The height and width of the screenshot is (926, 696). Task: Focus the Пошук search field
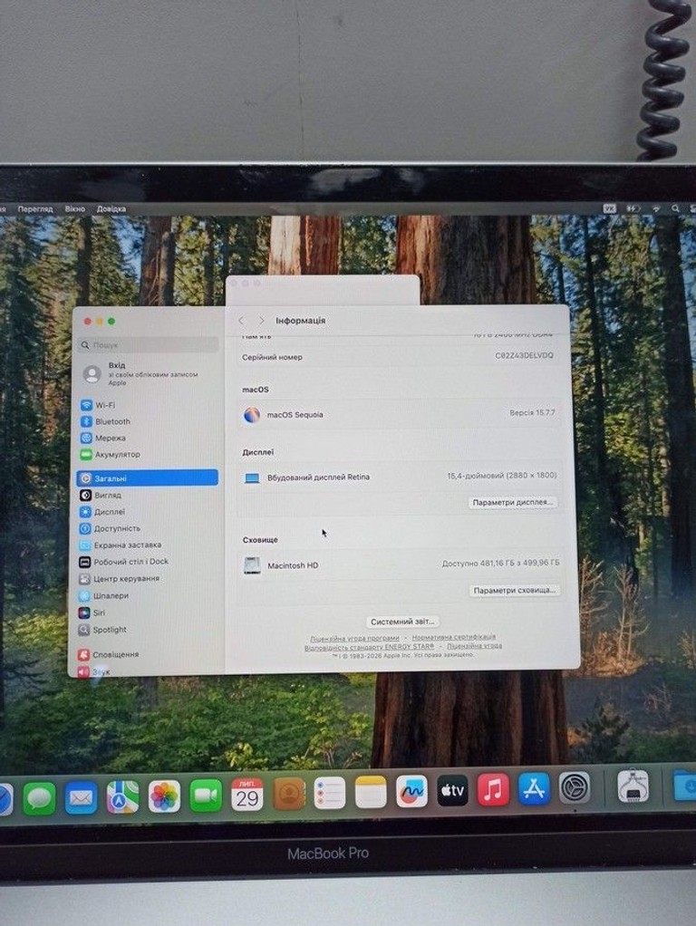tap(149, 345)
